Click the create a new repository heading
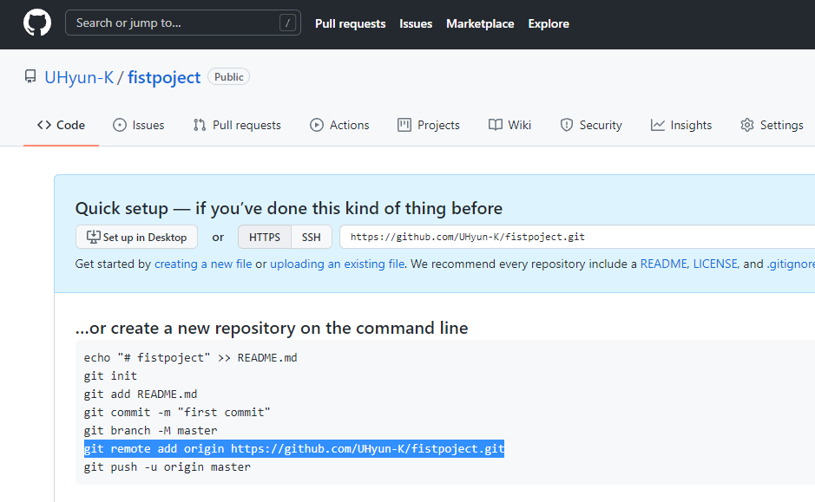 (272, 328)
